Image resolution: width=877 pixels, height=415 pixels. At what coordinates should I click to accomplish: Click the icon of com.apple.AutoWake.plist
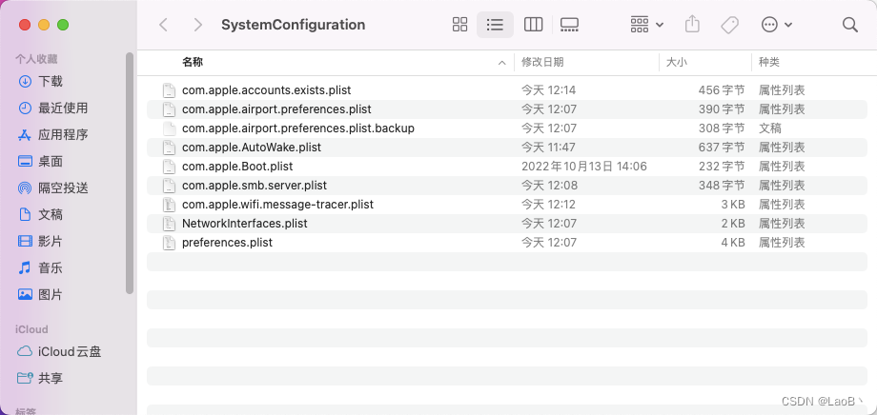tap(169, 147)
